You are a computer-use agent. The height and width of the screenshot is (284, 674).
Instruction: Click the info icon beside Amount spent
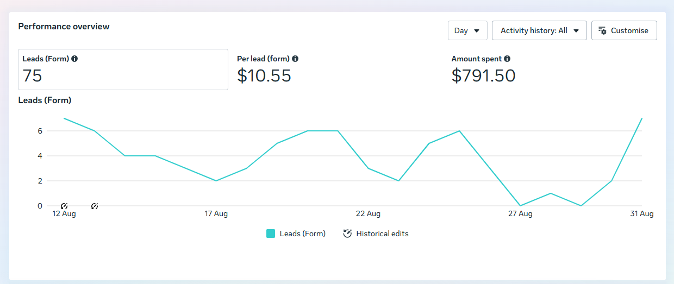click(507, 59)
